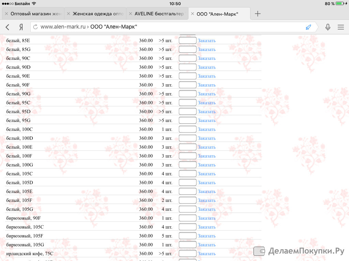Open a new tab with plus button
Viewport: 349px width, 261px height.
(258, 14)
